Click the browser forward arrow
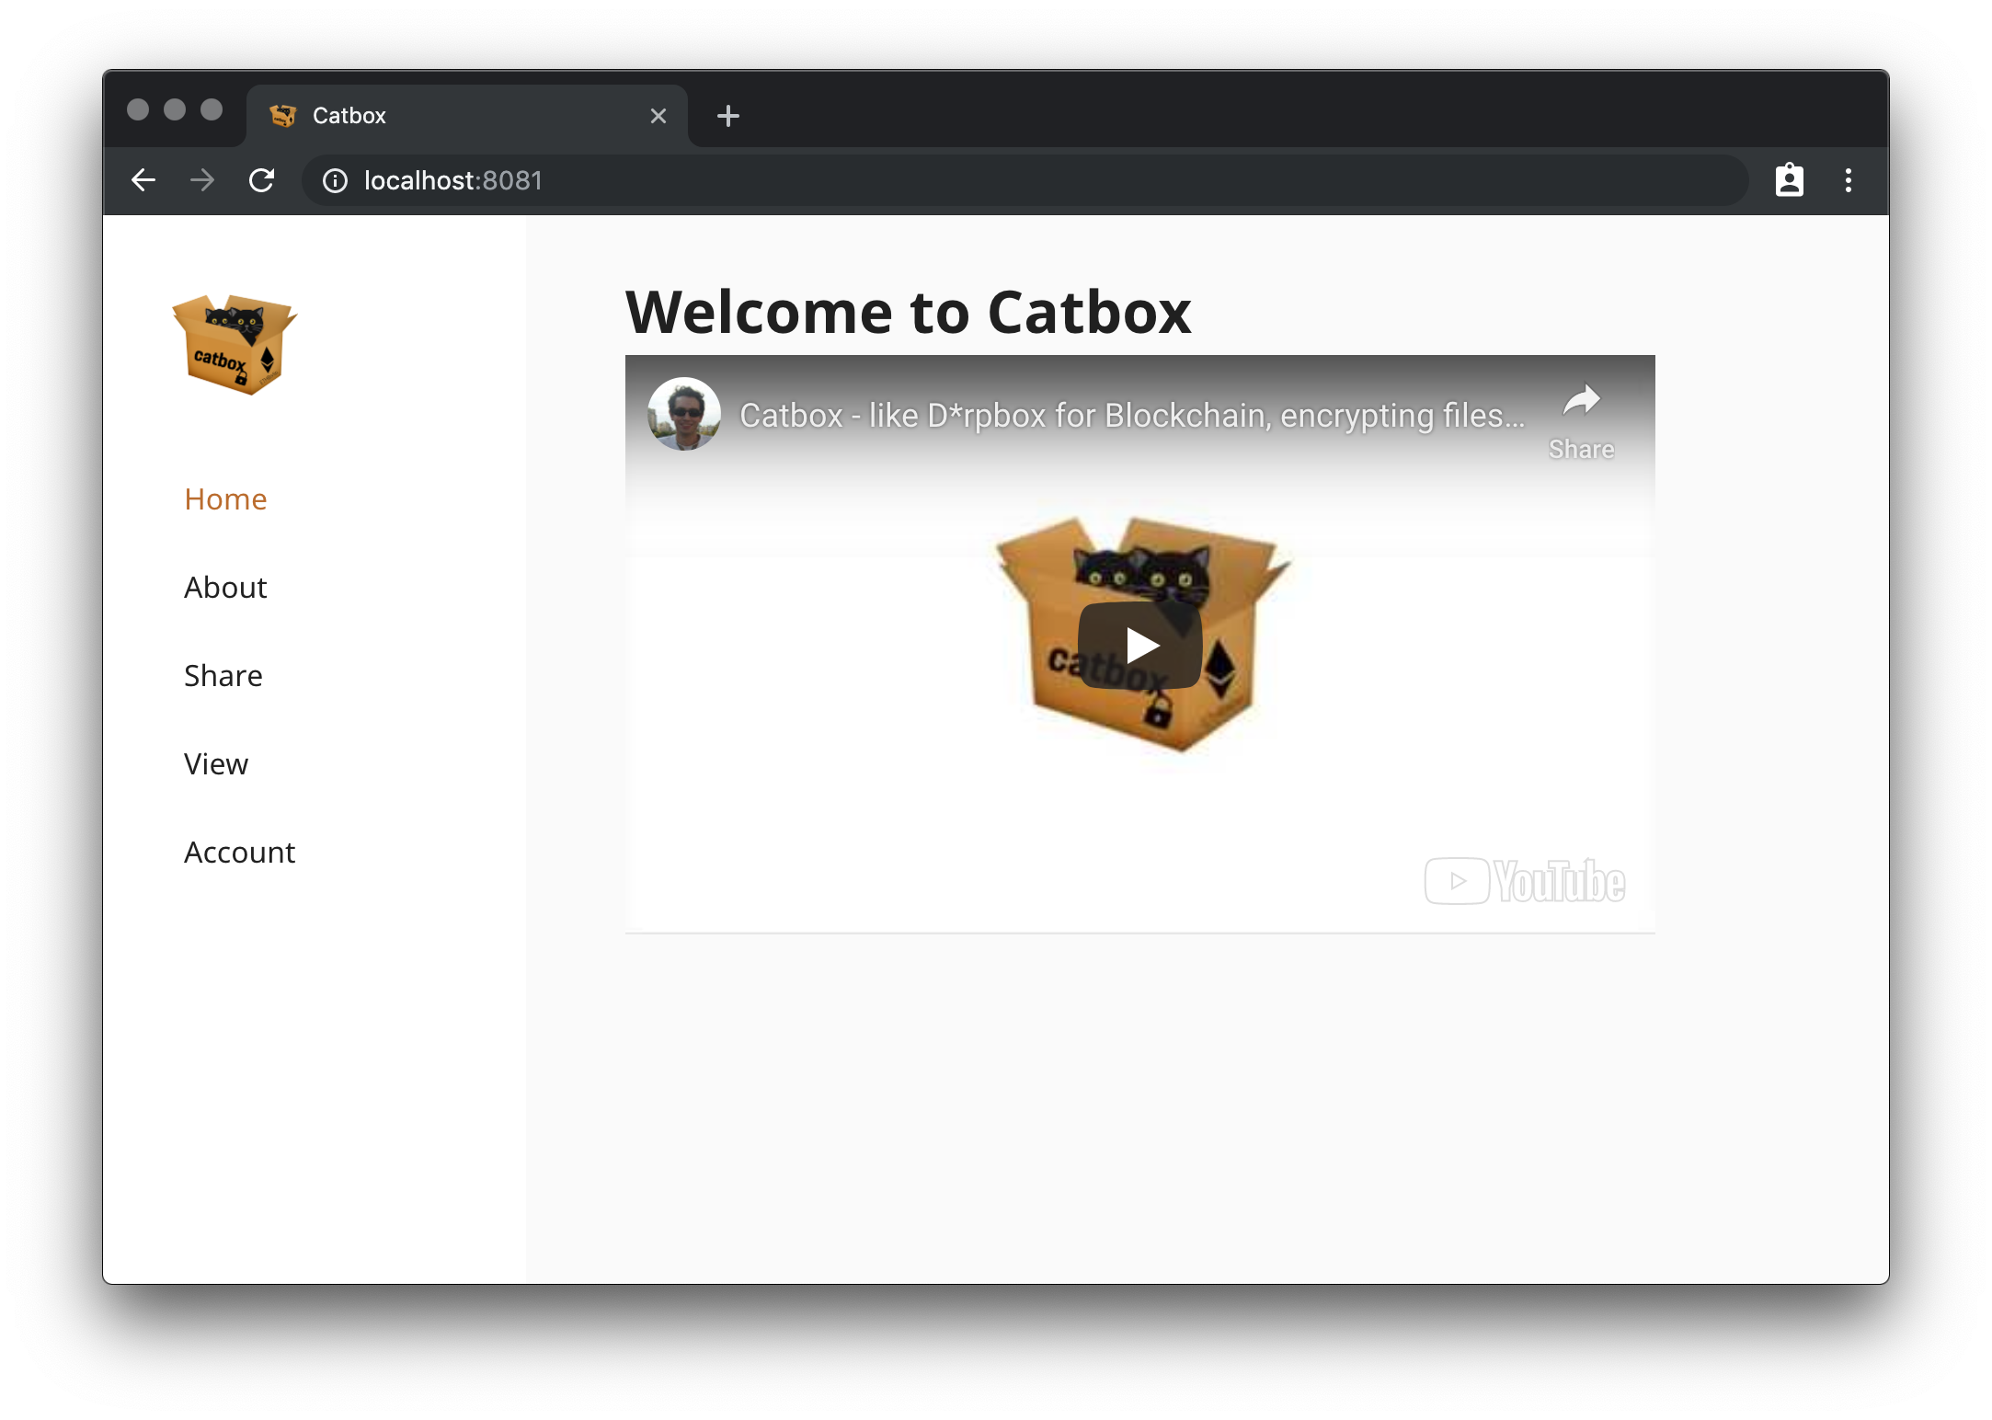This screenshot has height=1420, width=1992. 202,180
